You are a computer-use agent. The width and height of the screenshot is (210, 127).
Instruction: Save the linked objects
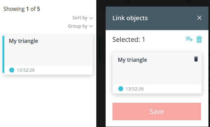(157, 111)
